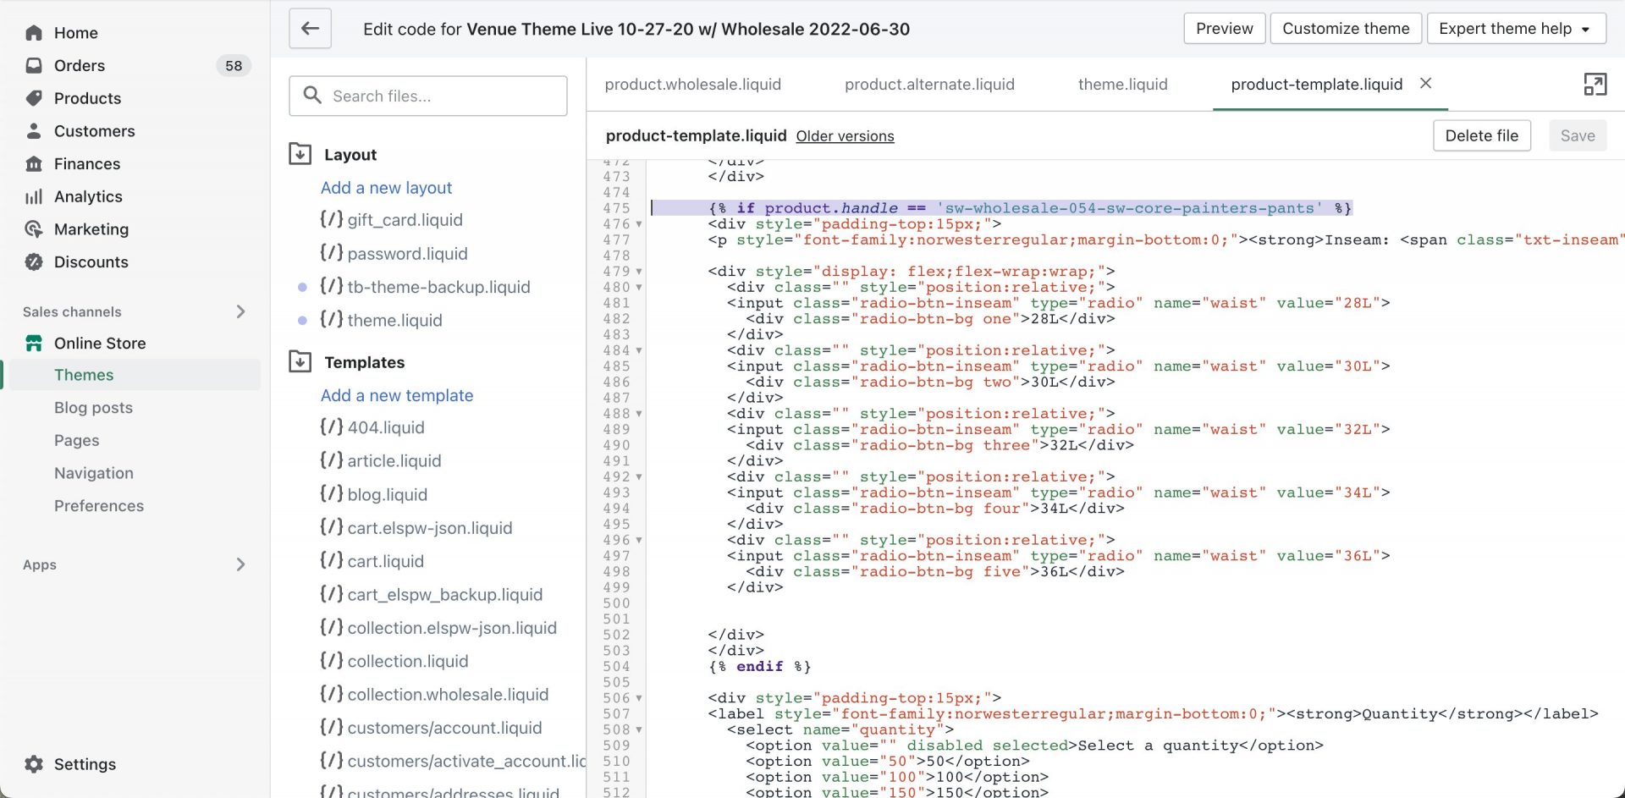This screenshot has width=1625, height=798.
Task: Click the search magnifier icon
Action: pos(312,96)
